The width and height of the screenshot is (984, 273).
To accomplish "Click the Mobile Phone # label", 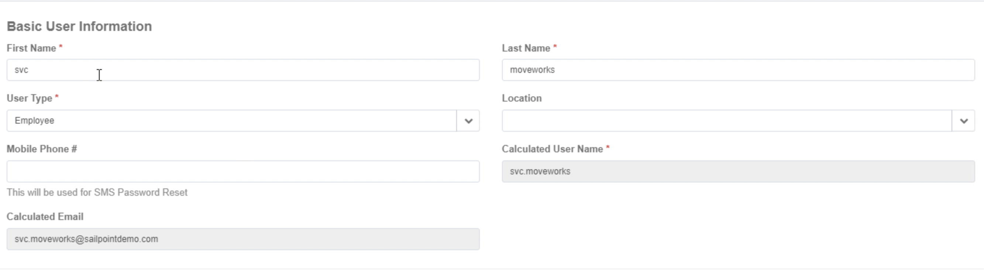I will [42, 149].
